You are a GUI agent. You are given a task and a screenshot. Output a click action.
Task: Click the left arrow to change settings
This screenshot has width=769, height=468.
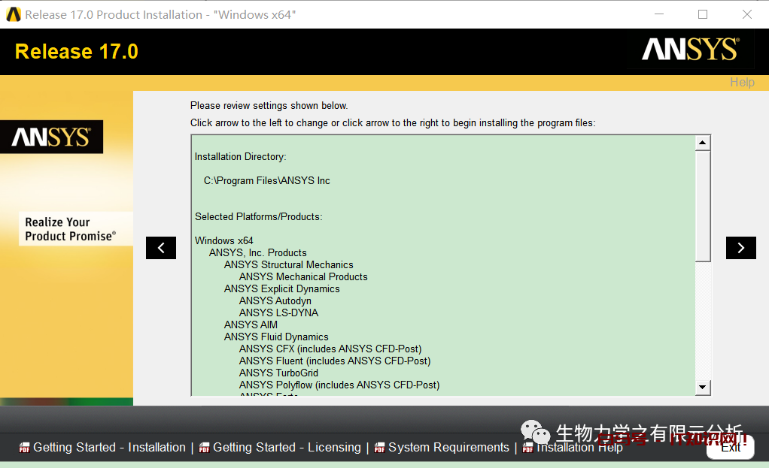point(160,248)
